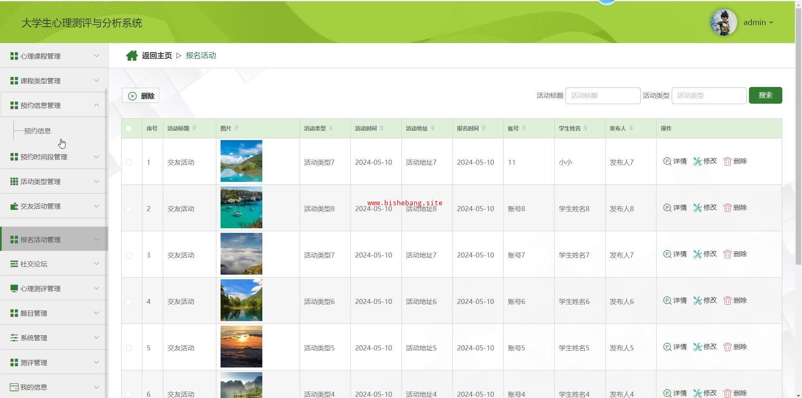The image size is (802, 398).
Task: Toggle the select-all checkbox in table header
Action: click(x=129, y=128)
